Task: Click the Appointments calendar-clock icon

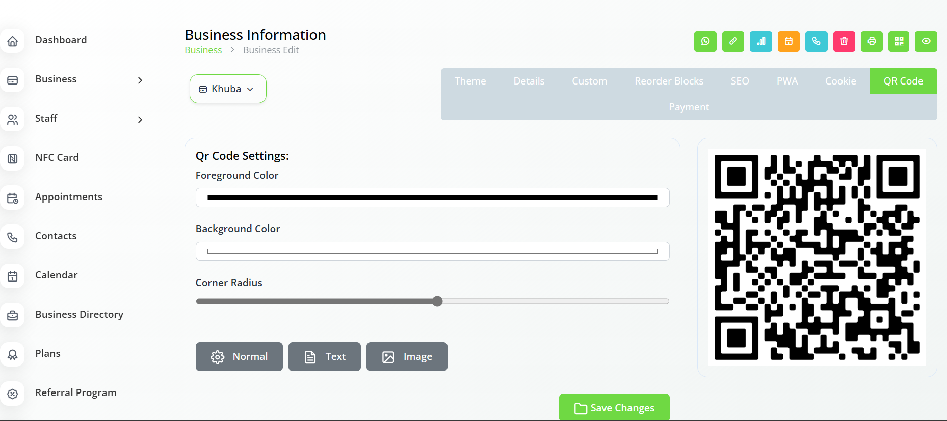Action: (x=13, y=198)
